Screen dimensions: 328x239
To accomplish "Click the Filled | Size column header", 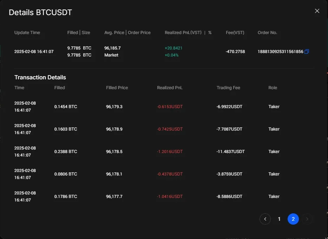I will (79, 33).
